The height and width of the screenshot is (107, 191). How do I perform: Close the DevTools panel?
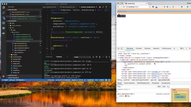tap(190, 48)
